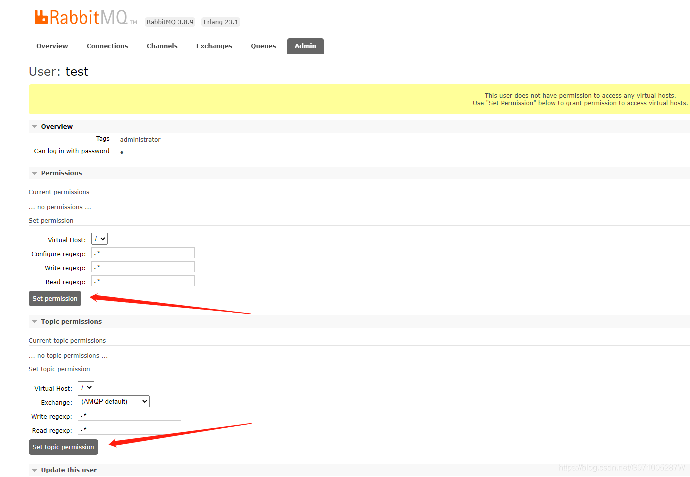Viewport: 690px width, 477px height.
Task: Switch to the Overview tab
Action: pyautogui.click(x=52, y=46)
